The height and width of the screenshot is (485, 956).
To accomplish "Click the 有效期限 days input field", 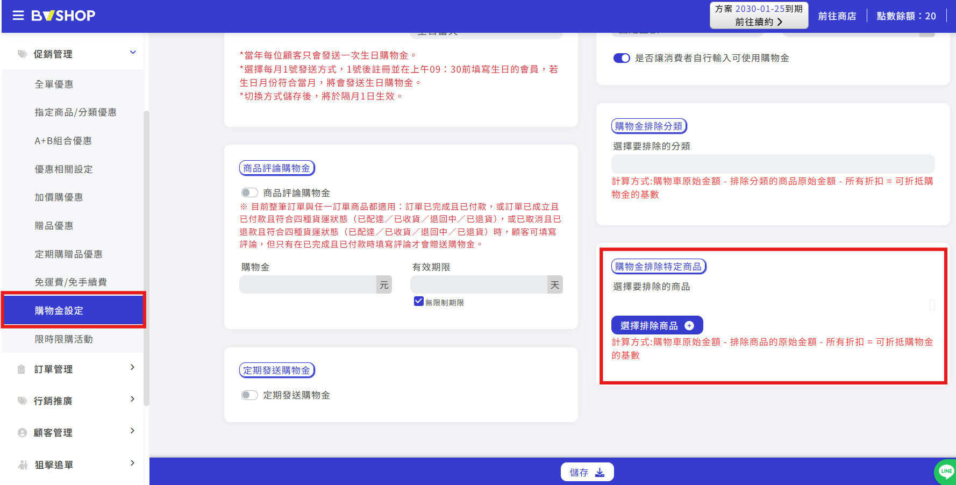I will [x=479, y=284].
